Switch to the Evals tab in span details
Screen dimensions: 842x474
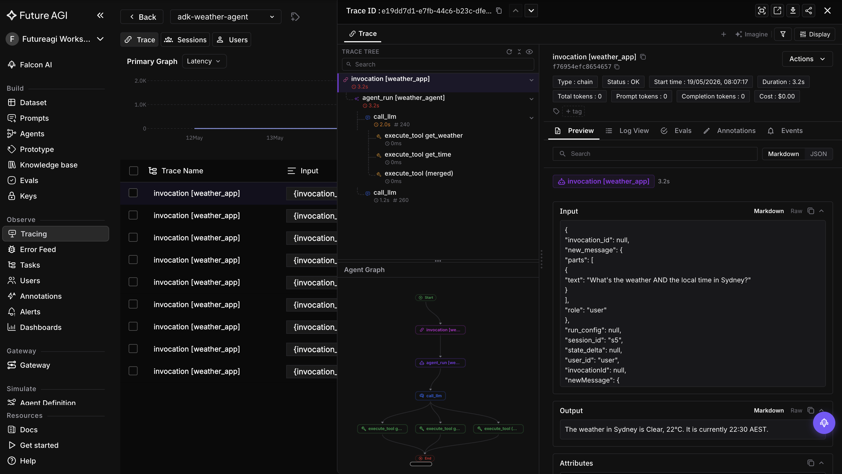[x=676, y=130]
